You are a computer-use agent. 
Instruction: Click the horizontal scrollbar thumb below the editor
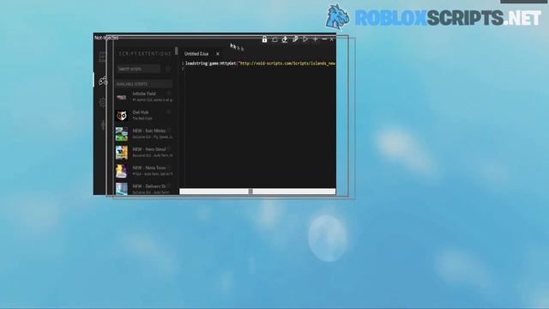tap(250, 191)
